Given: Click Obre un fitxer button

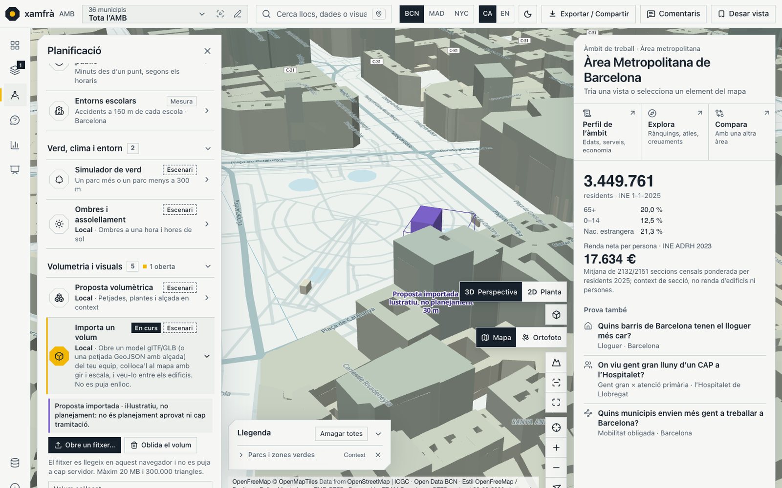Looking at the screenshot, I should 85,445.
